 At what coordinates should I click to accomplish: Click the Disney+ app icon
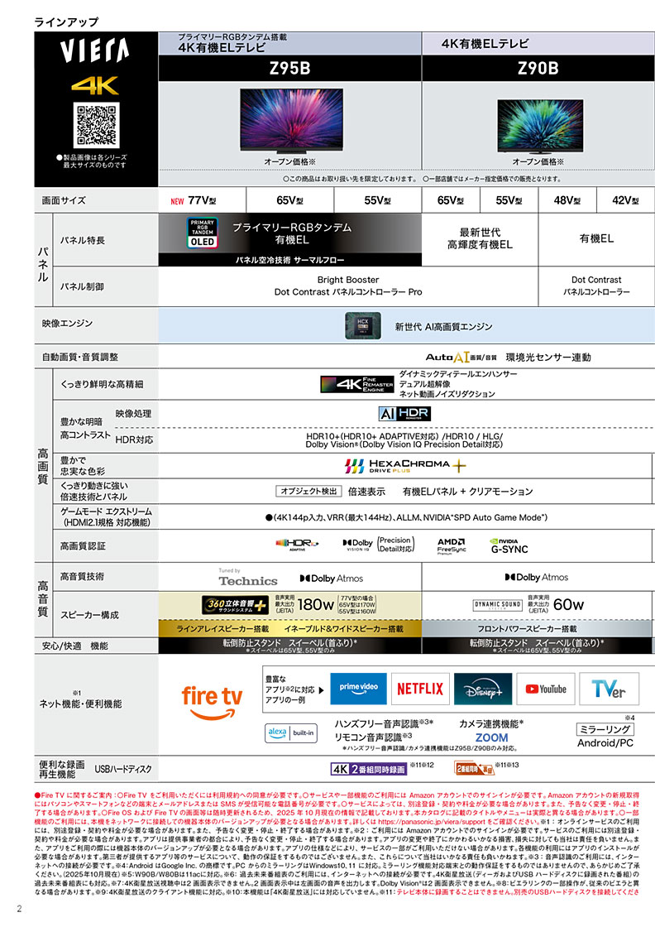click(x=483, y=688)
